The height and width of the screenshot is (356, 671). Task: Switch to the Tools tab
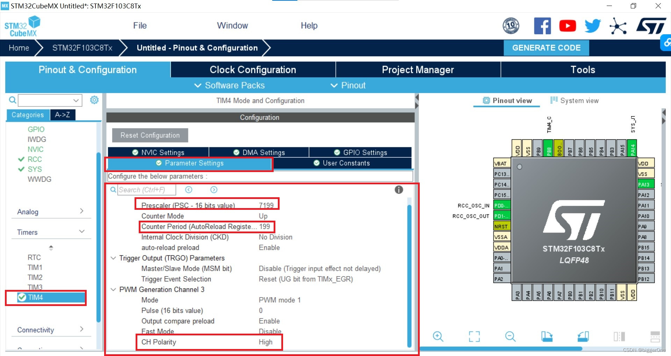tap(583, 70)
